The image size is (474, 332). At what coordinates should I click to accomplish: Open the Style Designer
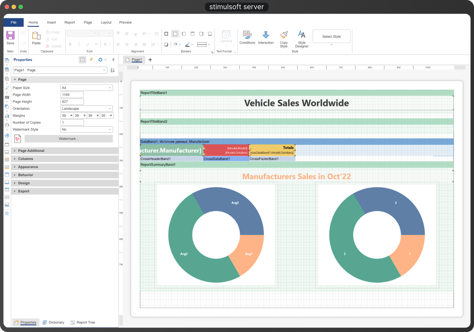302,36
